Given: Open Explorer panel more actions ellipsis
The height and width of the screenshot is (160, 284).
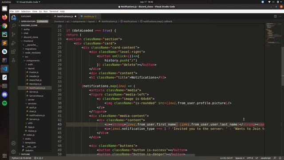Looking at the screenshot, I should (47, 16).
